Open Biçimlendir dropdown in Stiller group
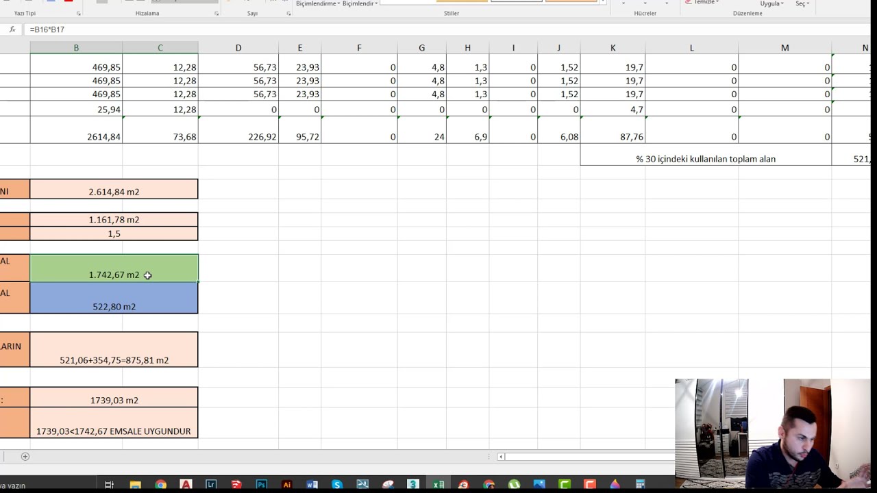The image size is (877, 493). click(x=360, y=3)
